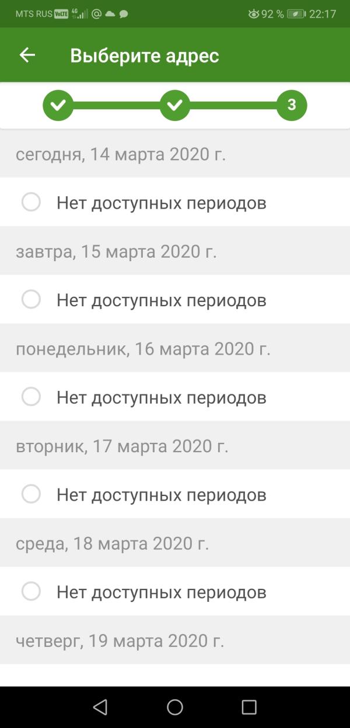Tap battery icon in status bar

[x=296, y=14]
